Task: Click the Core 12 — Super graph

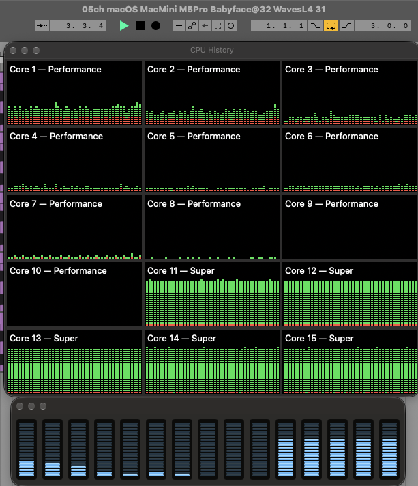Action: tap(350, 294)
